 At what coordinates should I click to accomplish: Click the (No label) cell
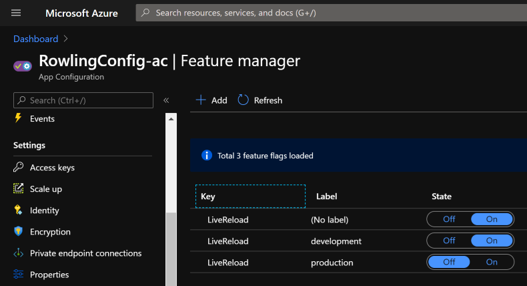tap(330, 220)
